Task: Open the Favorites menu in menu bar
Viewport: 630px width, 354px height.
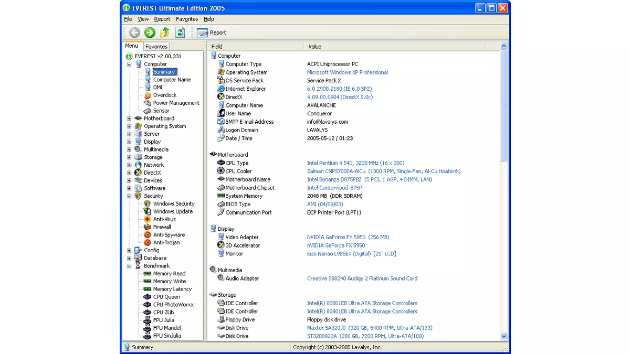Action: 187,19
